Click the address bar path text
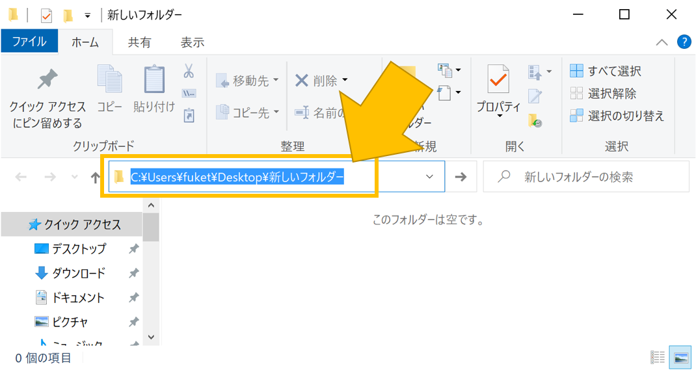 coord(237,177)
